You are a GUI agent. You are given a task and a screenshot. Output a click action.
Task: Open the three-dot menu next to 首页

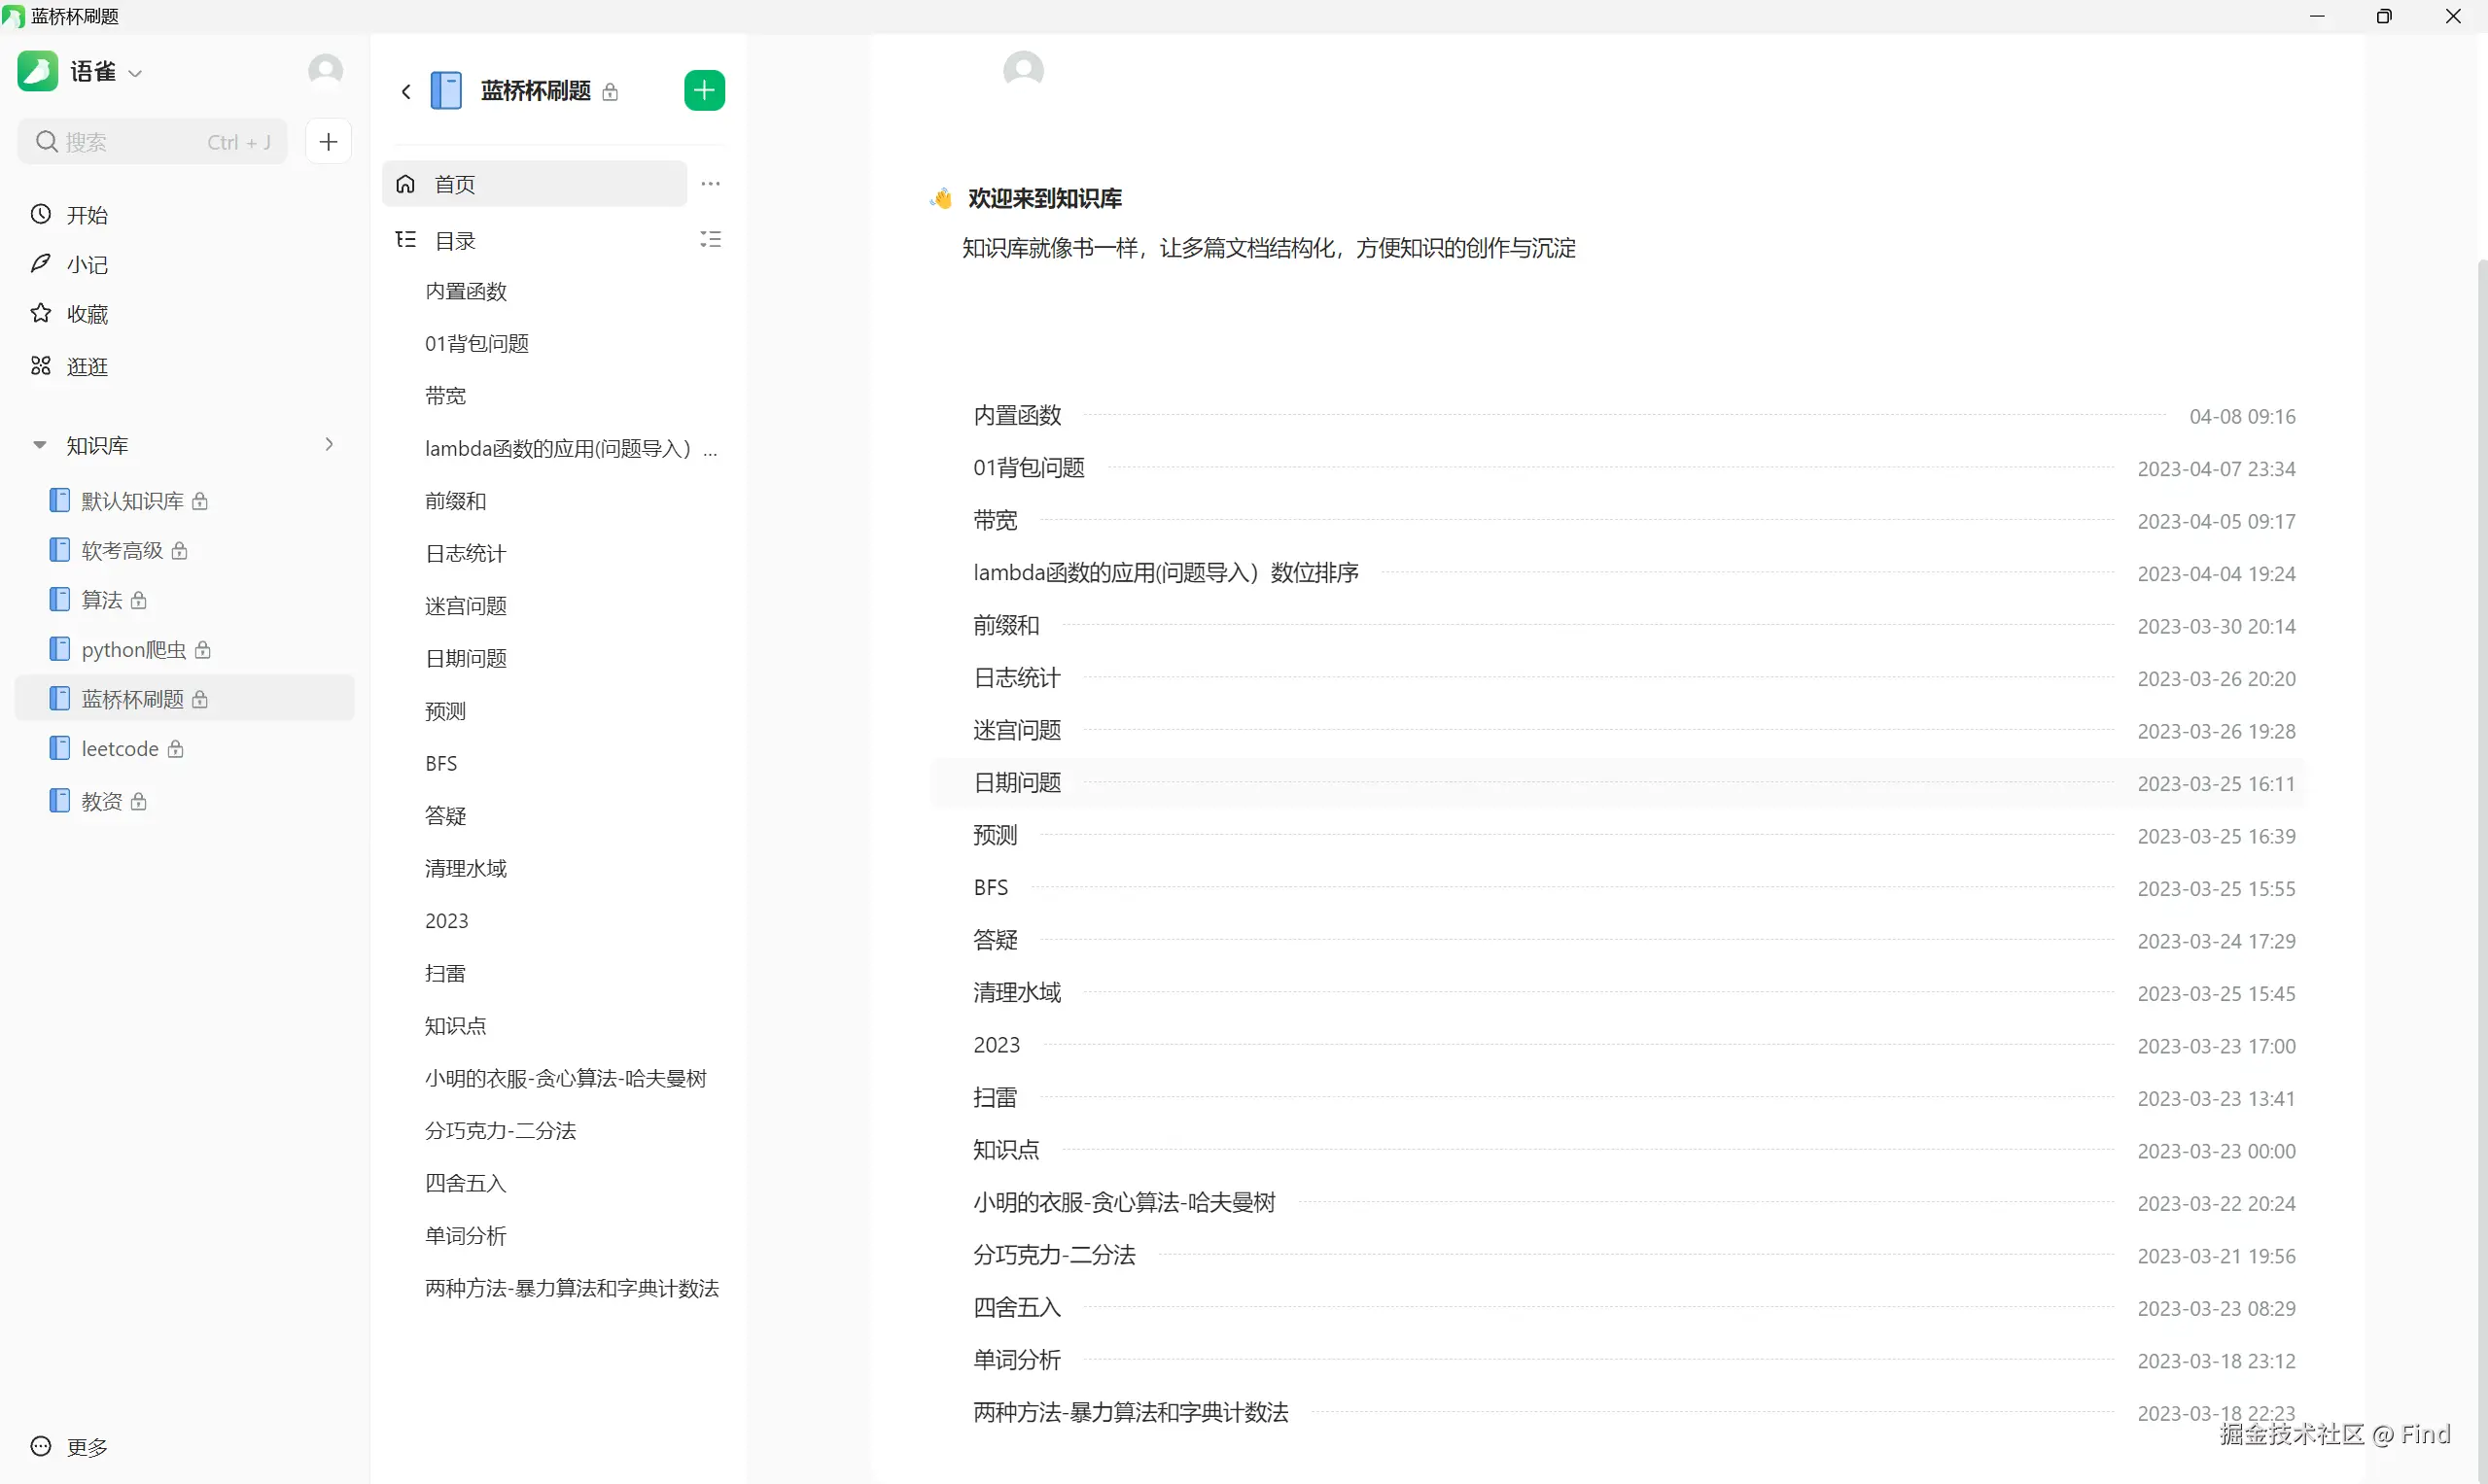(711, 184)
